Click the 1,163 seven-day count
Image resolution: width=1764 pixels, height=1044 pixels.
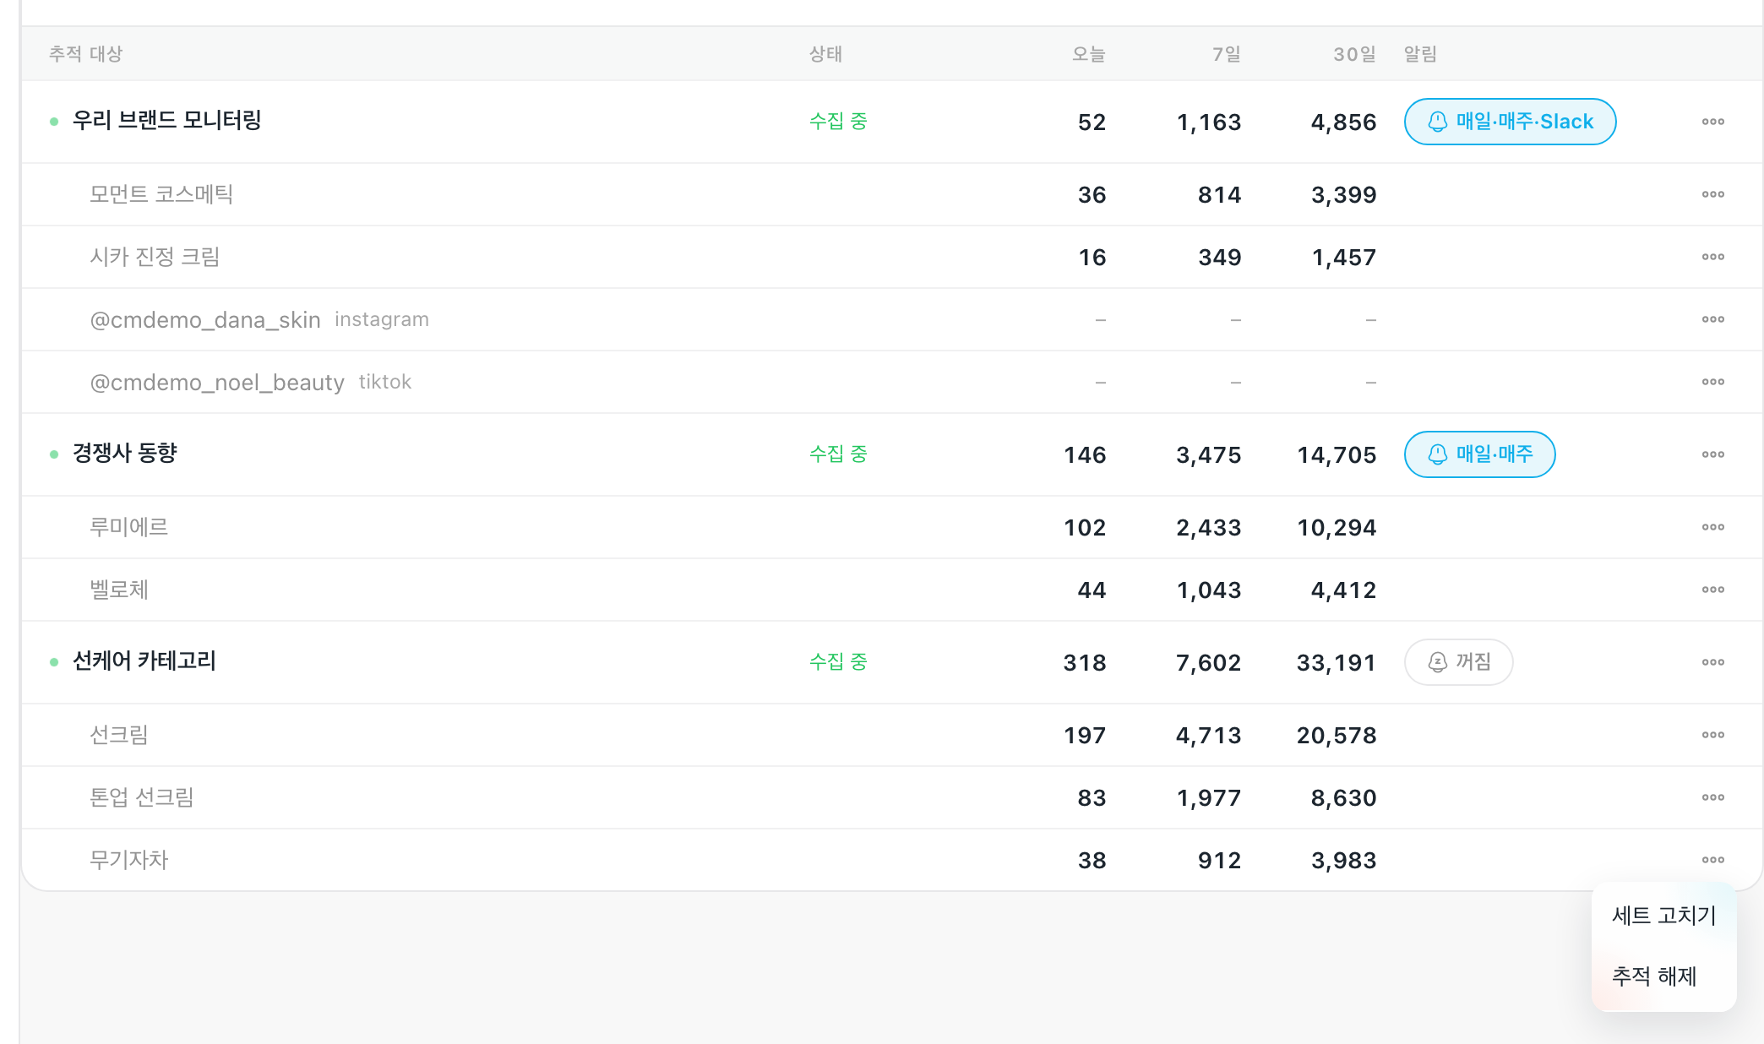[x=1209, y=122]
